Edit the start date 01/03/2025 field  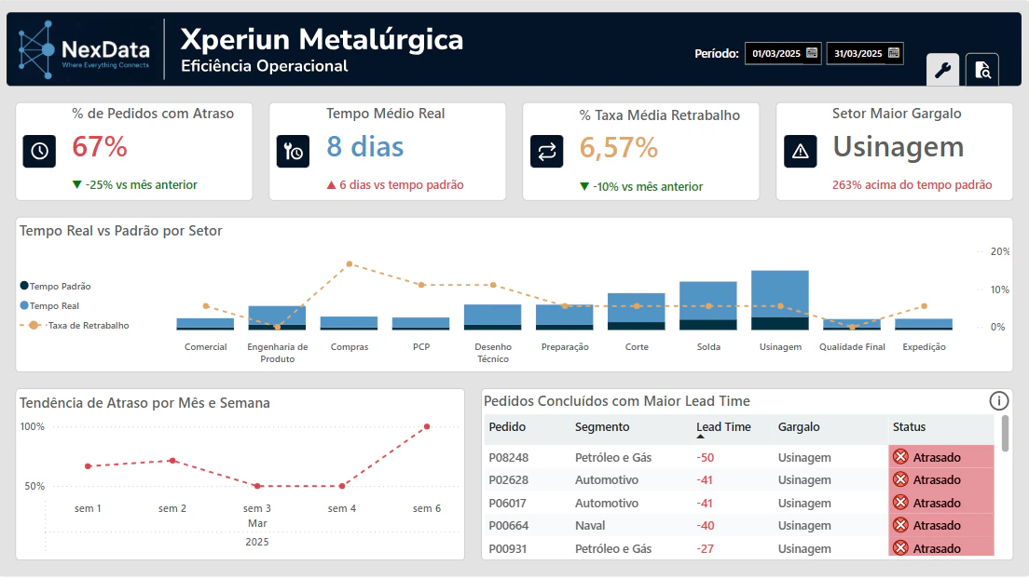pos(775,54)
